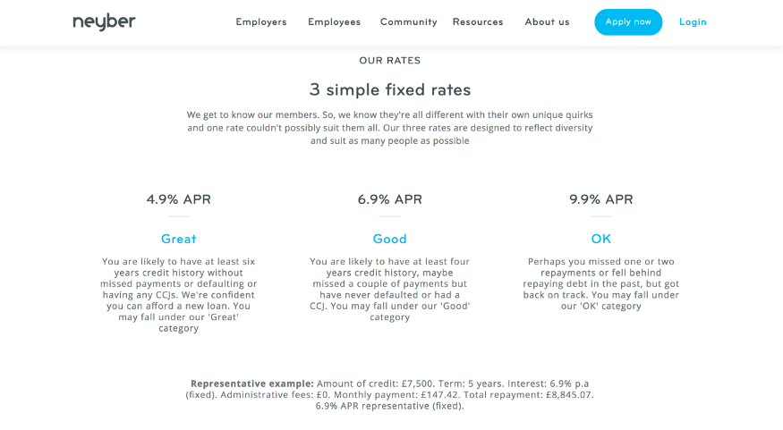The image size is (783, 430).
Task: Click the Login link
Action: tap(693, 22)
